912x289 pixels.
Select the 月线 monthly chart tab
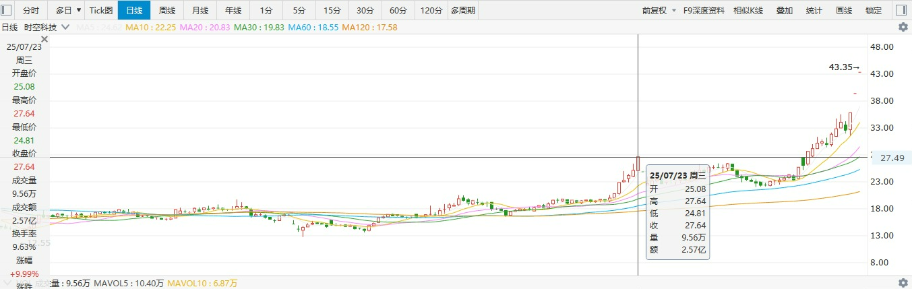[200, 10]
